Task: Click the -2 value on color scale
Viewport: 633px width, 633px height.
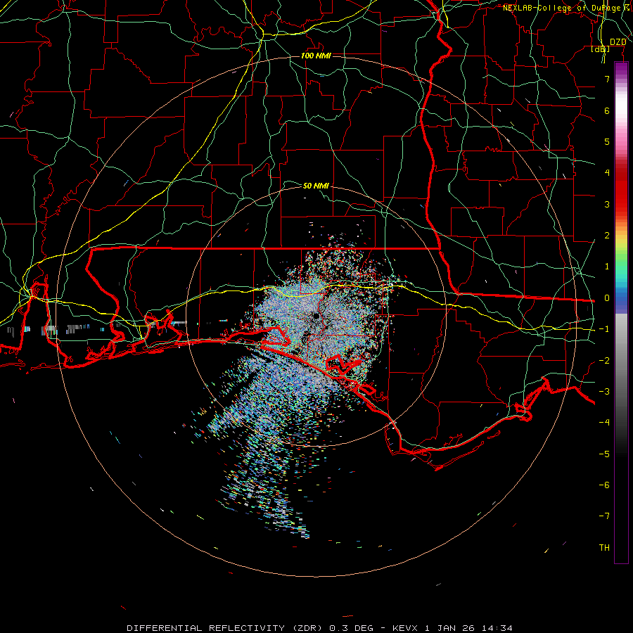Action: click(604, 361)
